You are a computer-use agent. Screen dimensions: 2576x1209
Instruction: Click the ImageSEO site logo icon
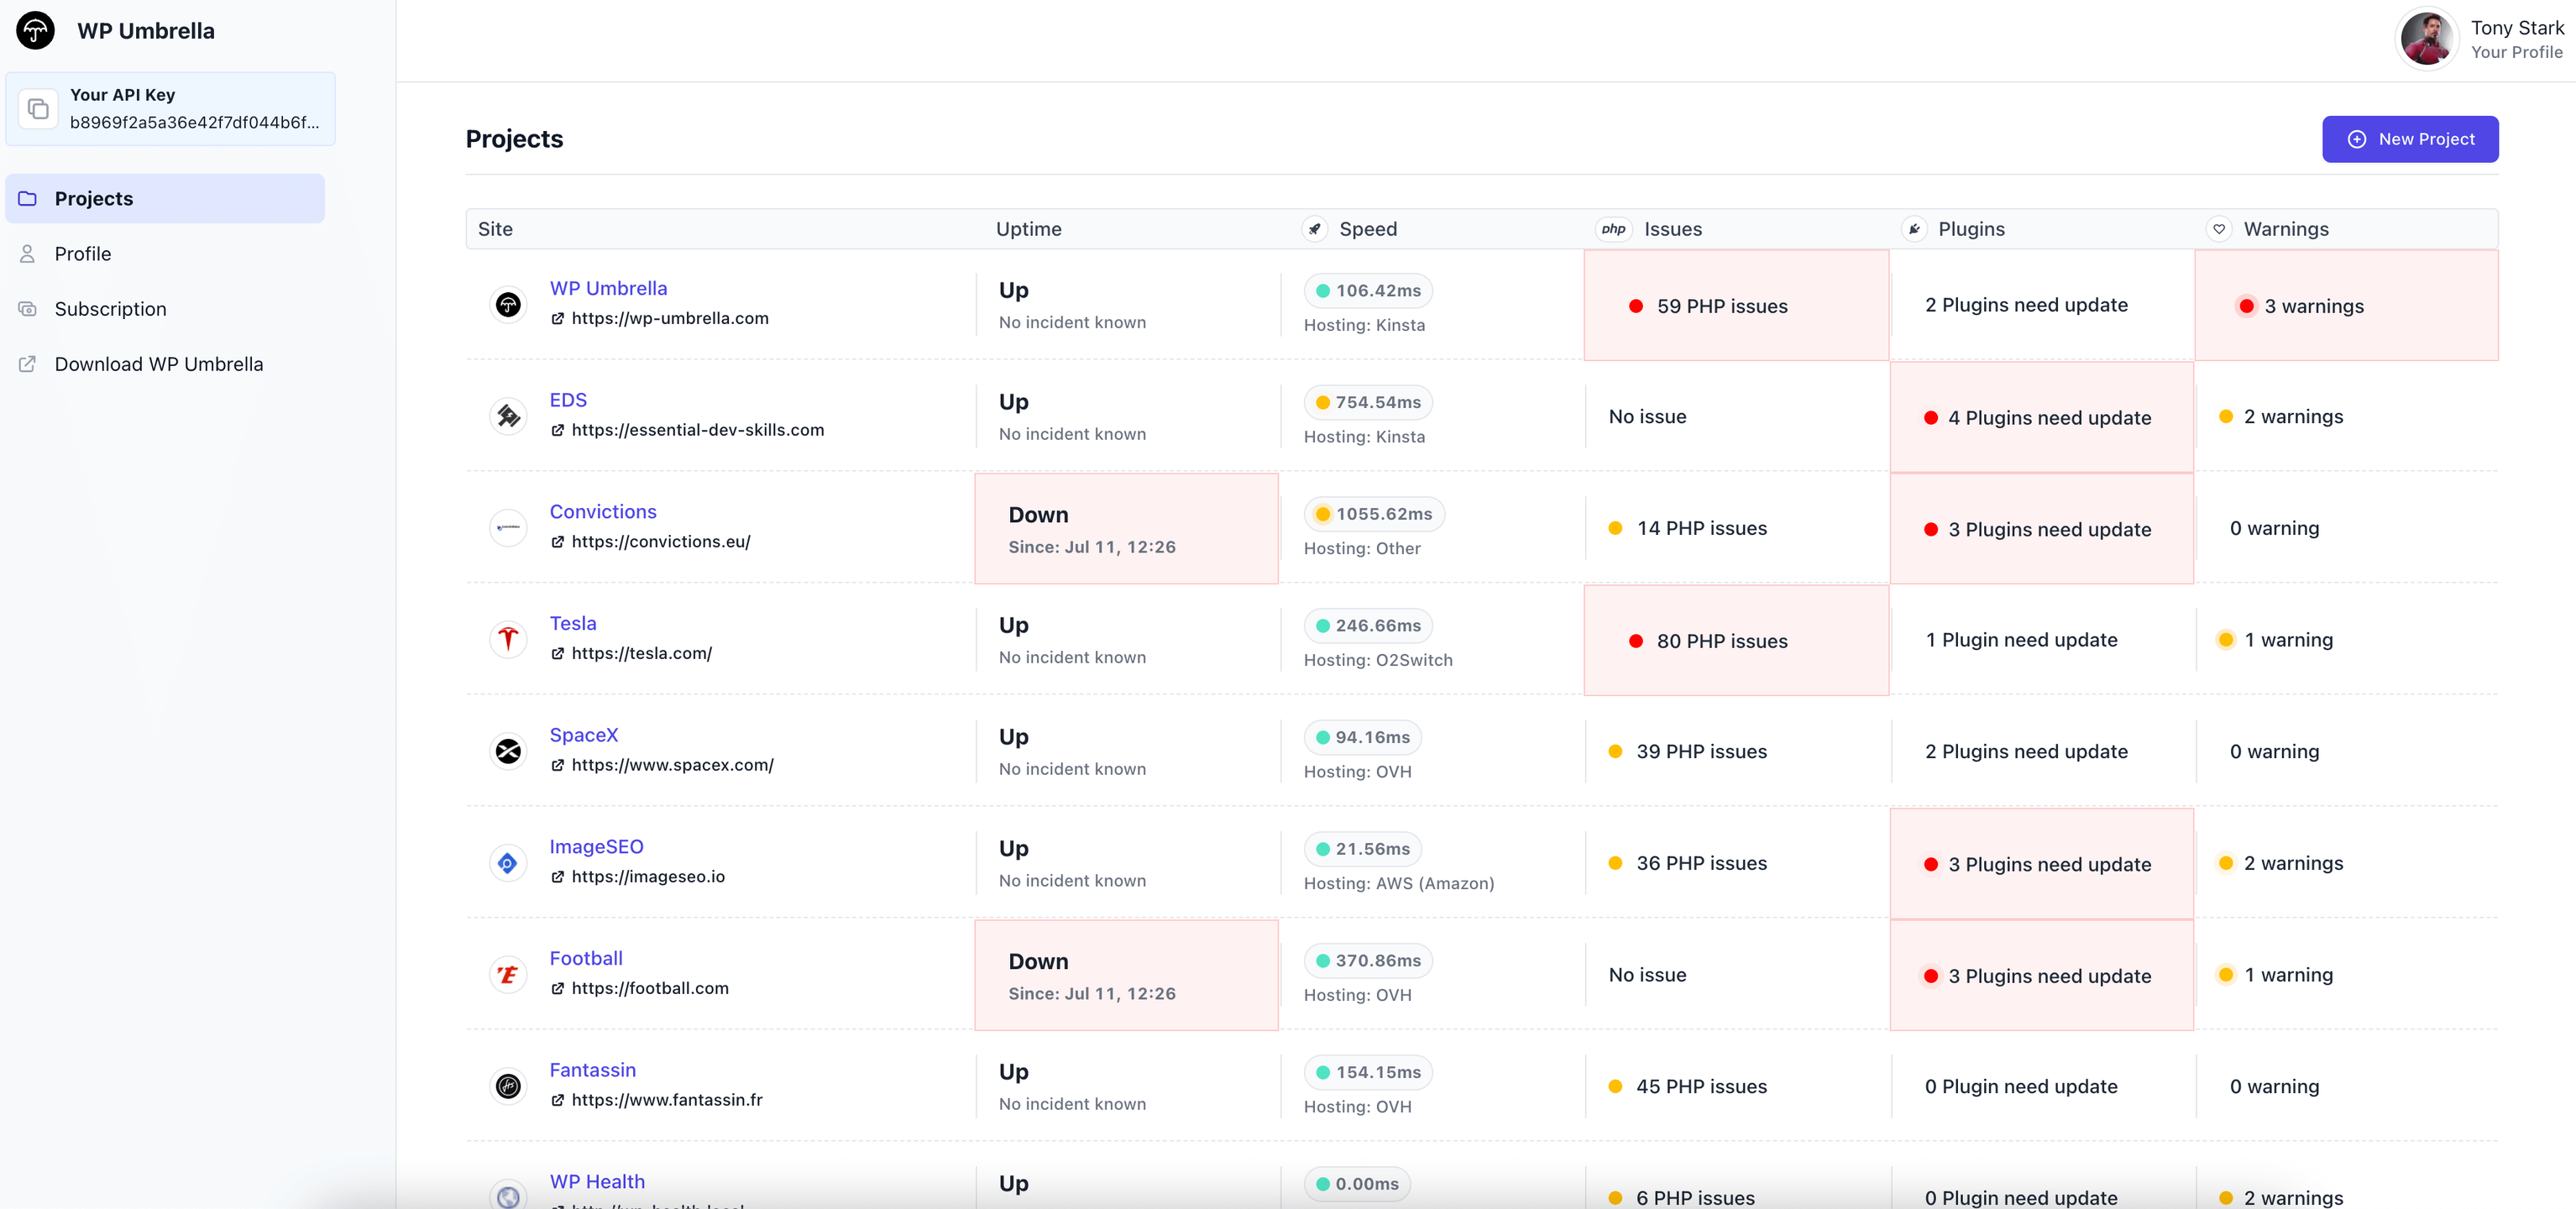pyautogui.click(x=508, y=862)
